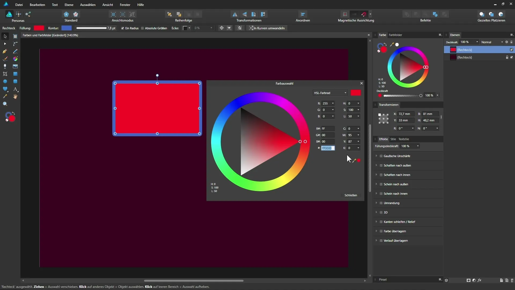Expand the Schein nach außen settings
This screenshot has width=515, height=290.
[x=376, y=184]
